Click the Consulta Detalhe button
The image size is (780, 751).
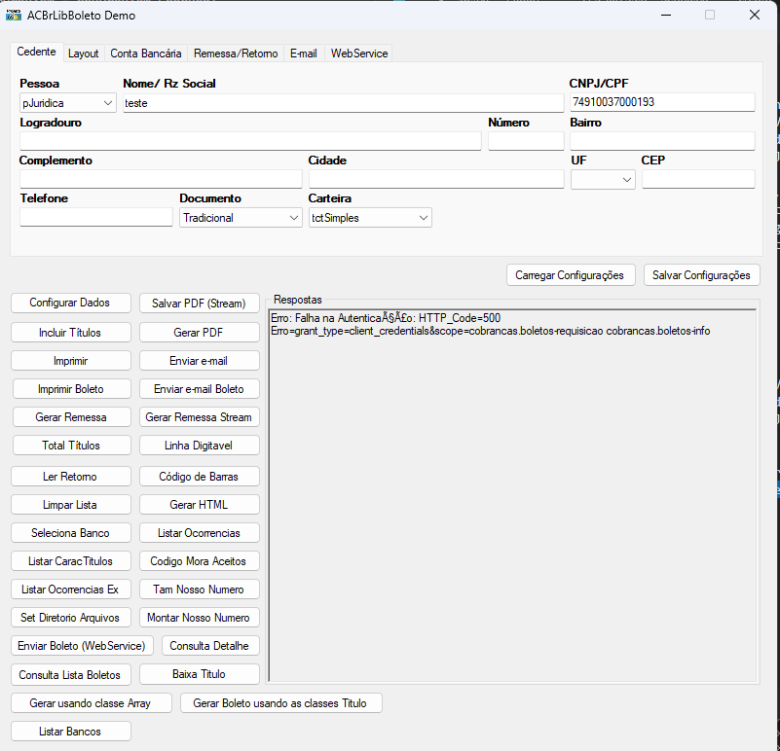(x=210, y=646)
